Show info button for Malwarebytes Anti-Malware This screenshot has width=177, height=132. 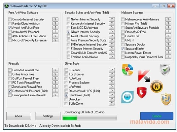tap(168, 19)
